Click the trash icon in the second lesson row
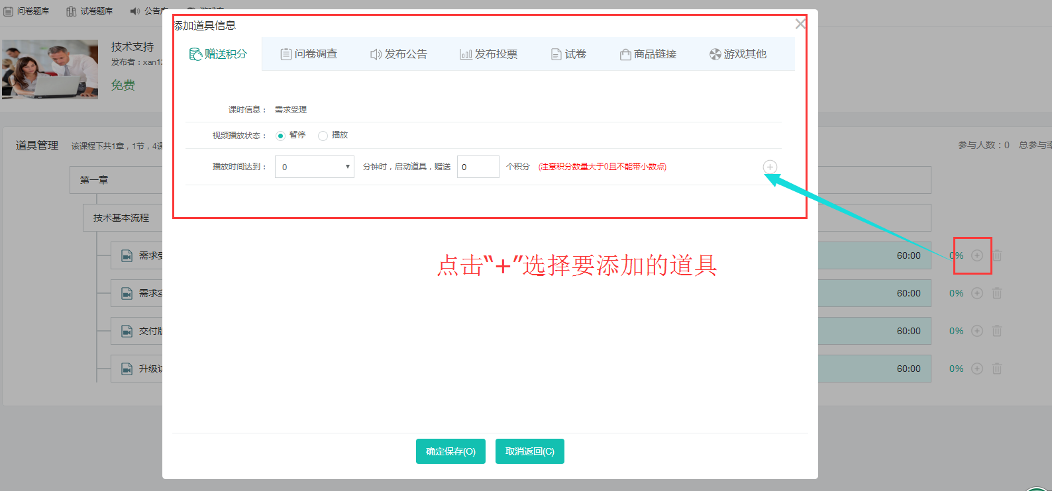Image resolution: width=1052 pixels, height=491 pixels. click(x=997, y=293)
